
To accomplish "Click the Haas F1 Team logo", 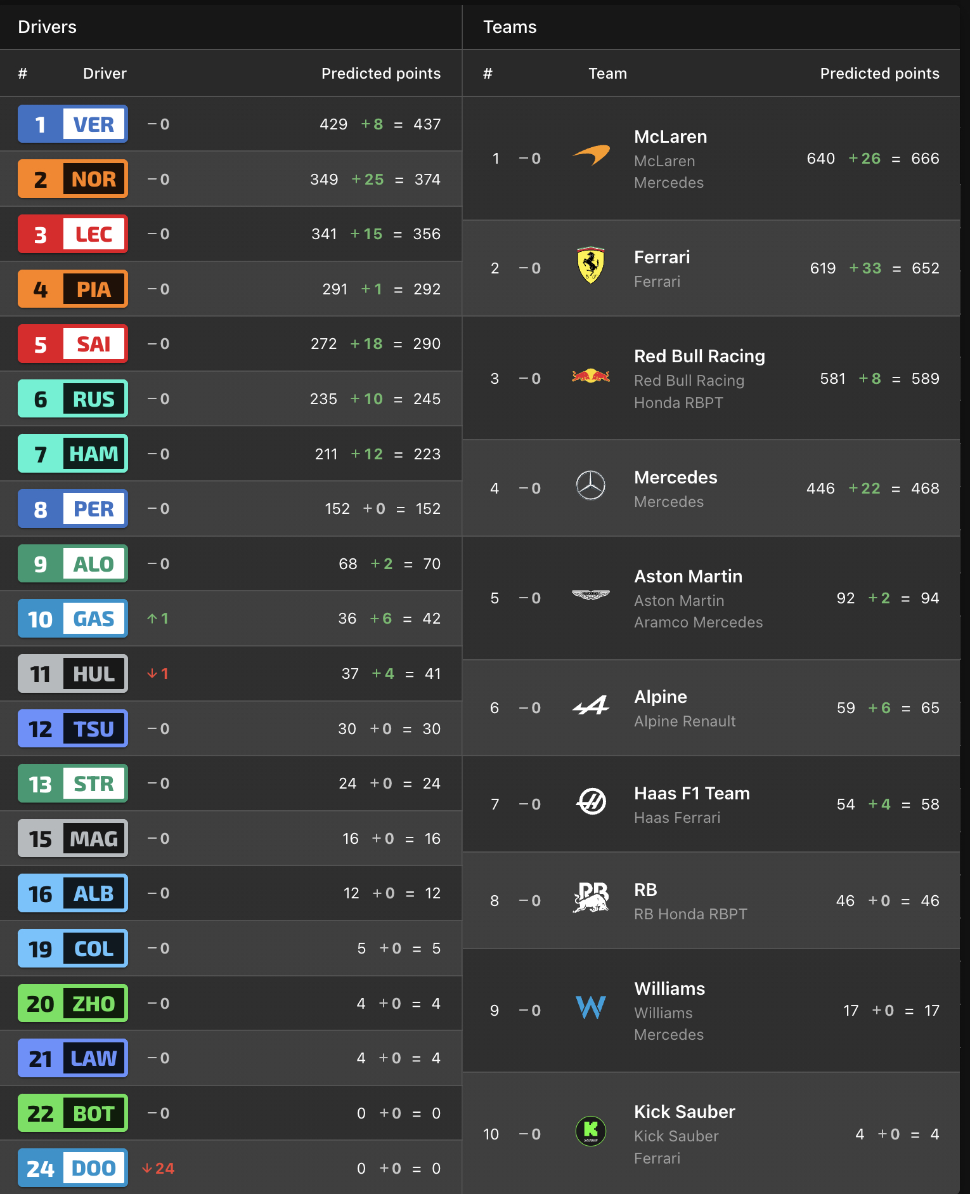I will coord(591,802).
